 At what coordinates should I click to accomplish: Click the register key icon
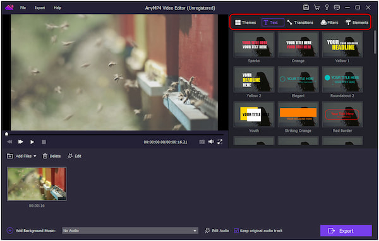click(x=327, y=8)
